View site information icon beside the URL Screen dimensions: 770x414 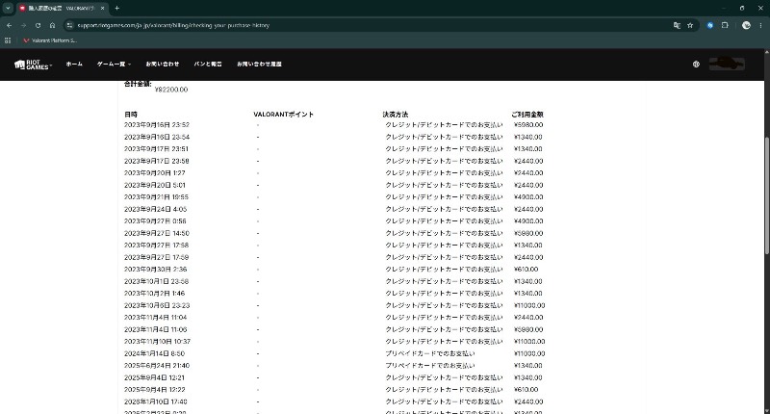(x=69, y=25)
